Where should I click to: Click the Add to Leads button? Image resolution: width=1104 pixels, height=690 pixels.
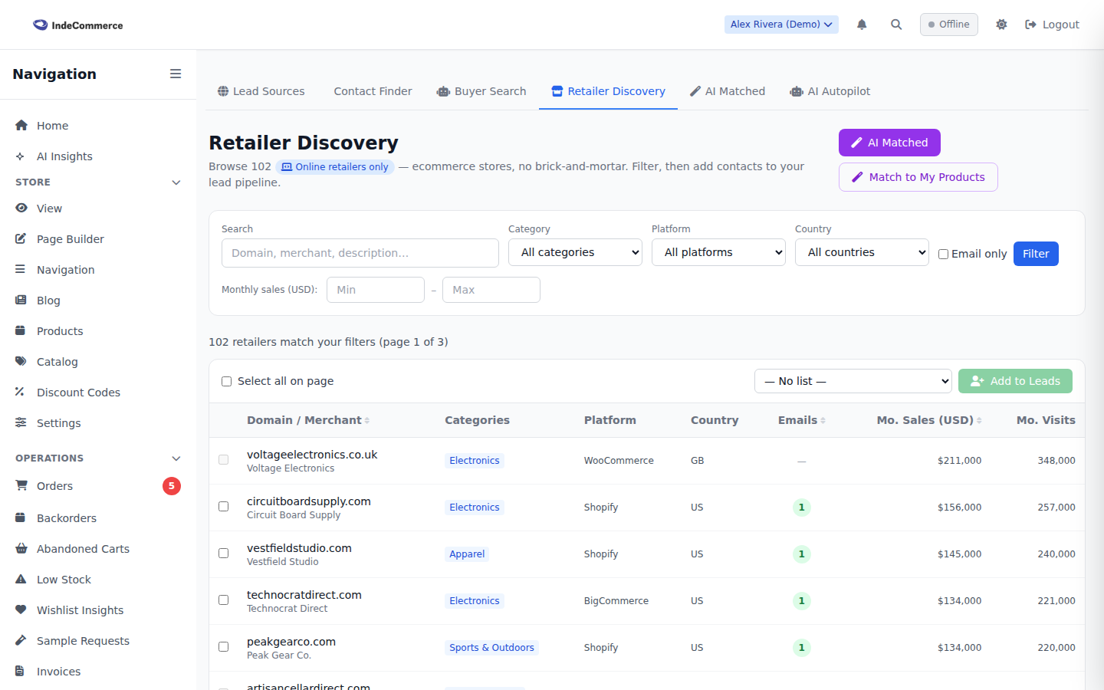click(1015, 381)
